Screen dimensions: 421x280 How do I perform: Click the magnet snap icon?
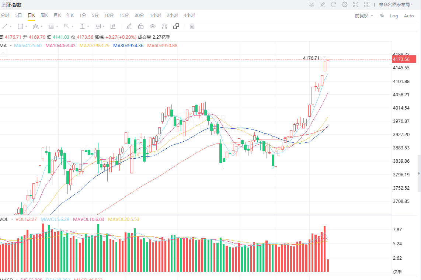(x=164, y=26)
